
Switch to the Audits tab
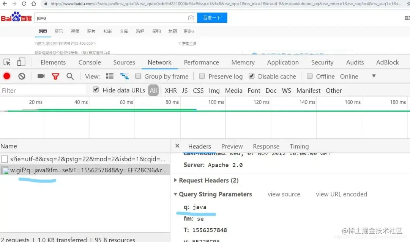click(355, 62)
